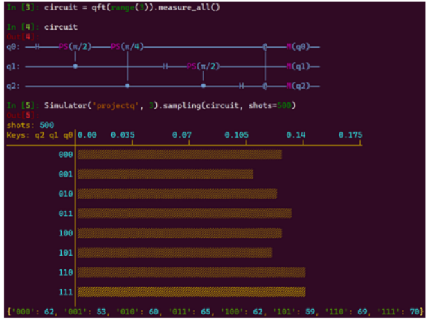This screenshot has height=322, width=430.
Task: Click the H gate on qubit q2
Action: (240, 87)
